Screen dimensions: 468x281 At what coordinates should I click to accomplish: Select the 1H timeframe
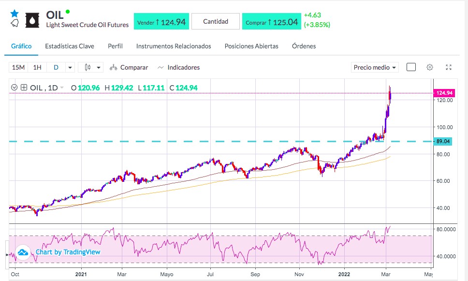tap(37, 68)
